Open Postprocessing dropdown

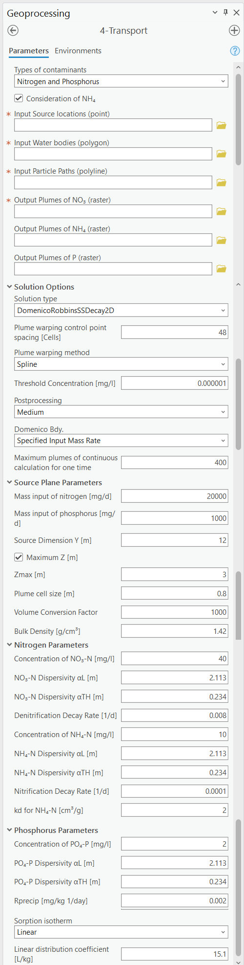121,412
